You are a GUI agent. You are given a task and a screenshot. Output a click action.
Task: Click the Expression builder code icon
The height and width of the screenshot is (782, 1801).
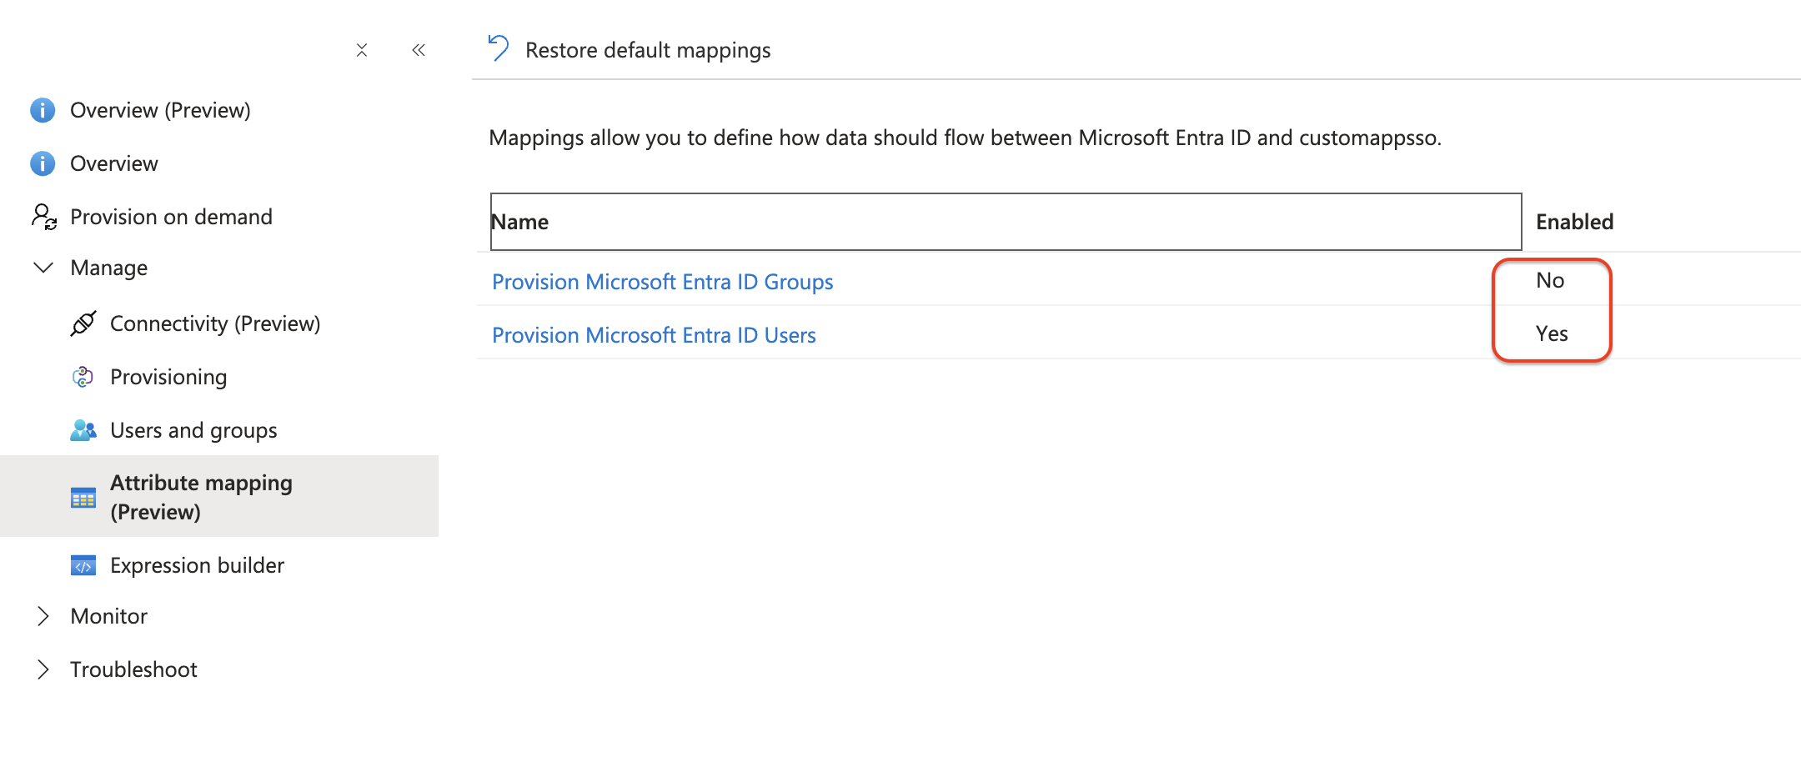pos(83,565)
